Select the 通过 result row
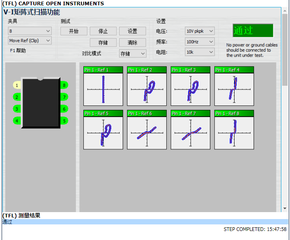The height and width of the screenshot is (240, 290). coord(145,222)
